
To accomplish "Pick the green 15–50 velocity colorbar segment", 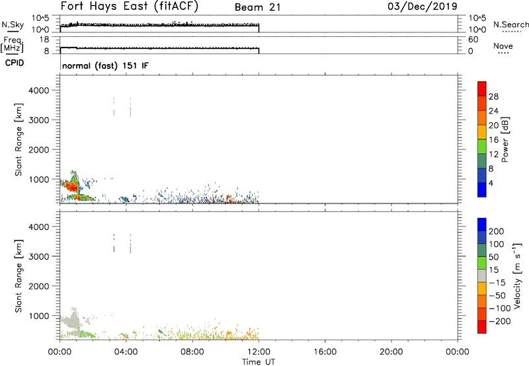I will point(482,263).
